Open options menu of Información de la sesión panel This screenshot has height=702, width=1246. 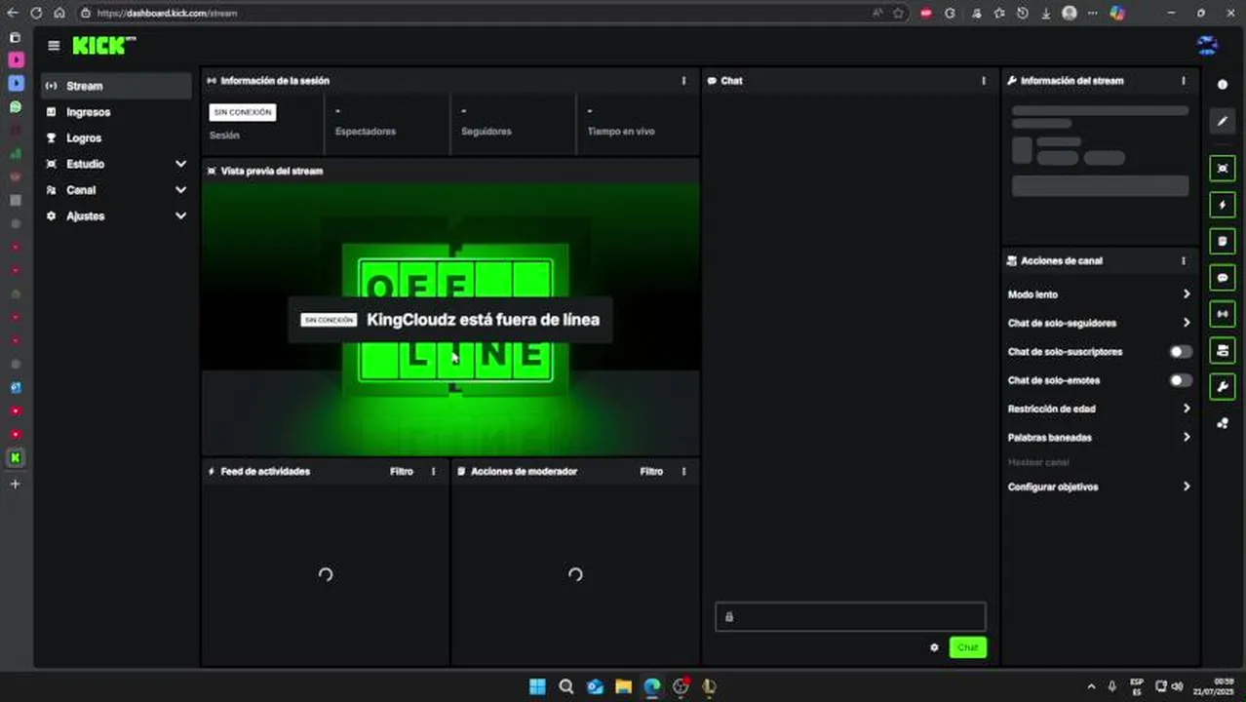click(683, 81)
